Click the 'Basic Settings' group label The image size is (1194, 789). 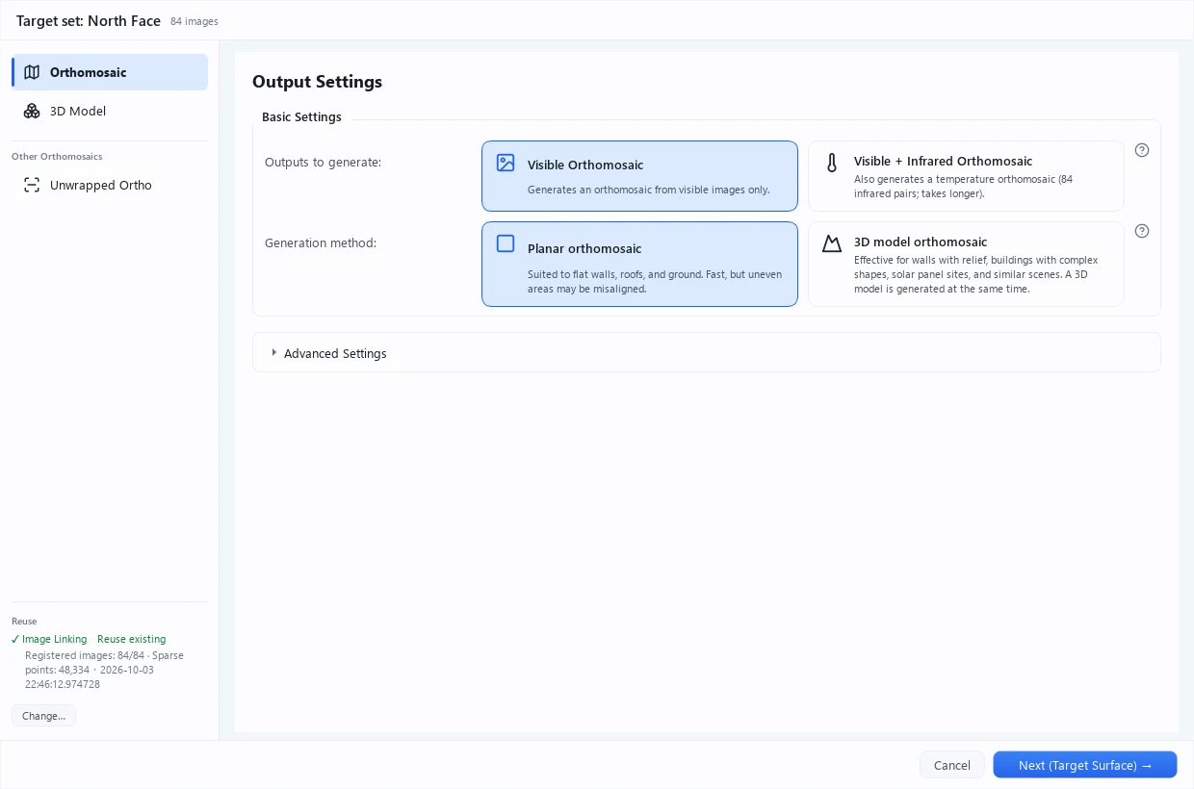click(301, 117)
